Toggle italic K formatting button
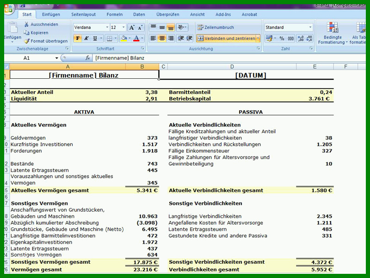This screenshot has height=278, width=370. [x=86, y=38]
